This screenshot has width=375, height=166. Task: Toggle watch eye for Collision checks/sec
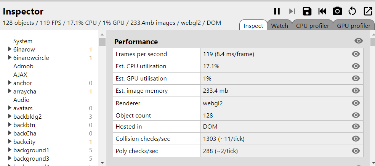pos(356,139)
